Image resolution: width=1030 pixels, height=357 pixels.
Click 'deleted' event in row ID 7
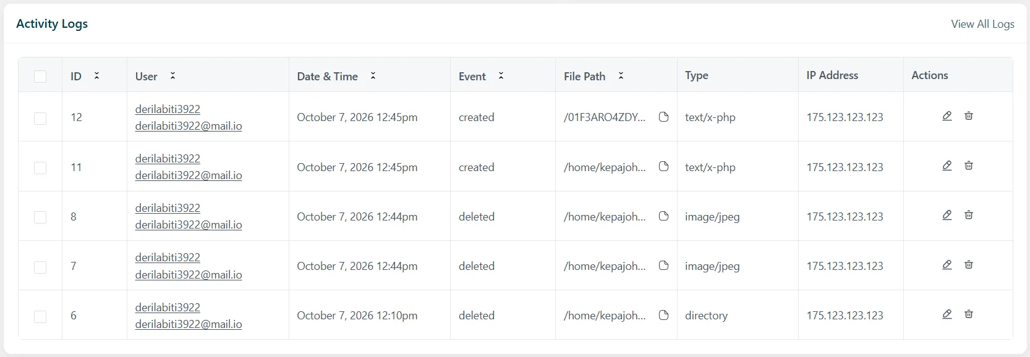pos(476,266)
